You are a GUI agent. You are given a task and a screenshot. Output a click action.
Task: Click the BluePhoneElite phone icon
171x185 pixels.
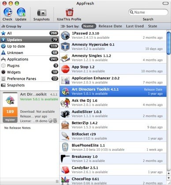(x=65, y=147)
